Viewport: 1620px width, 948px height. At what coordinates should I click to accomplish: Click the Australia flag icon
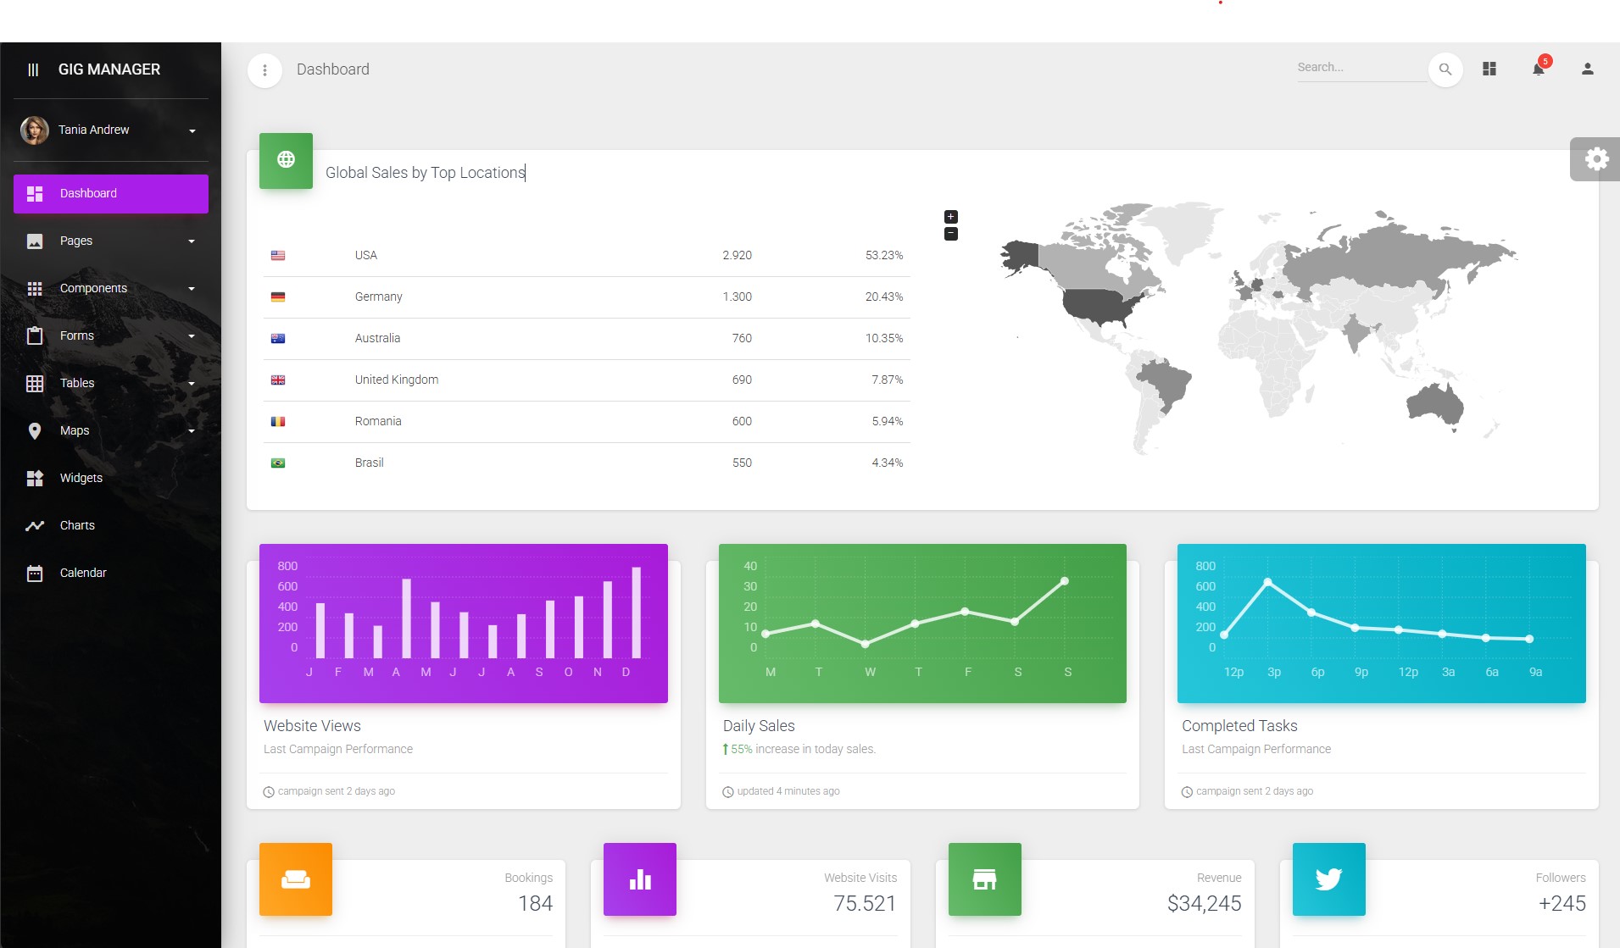coord(278,338)
